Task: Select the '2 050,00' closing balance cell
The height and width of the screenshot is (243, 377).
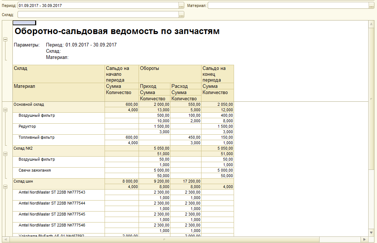Action: pos(218,104)
